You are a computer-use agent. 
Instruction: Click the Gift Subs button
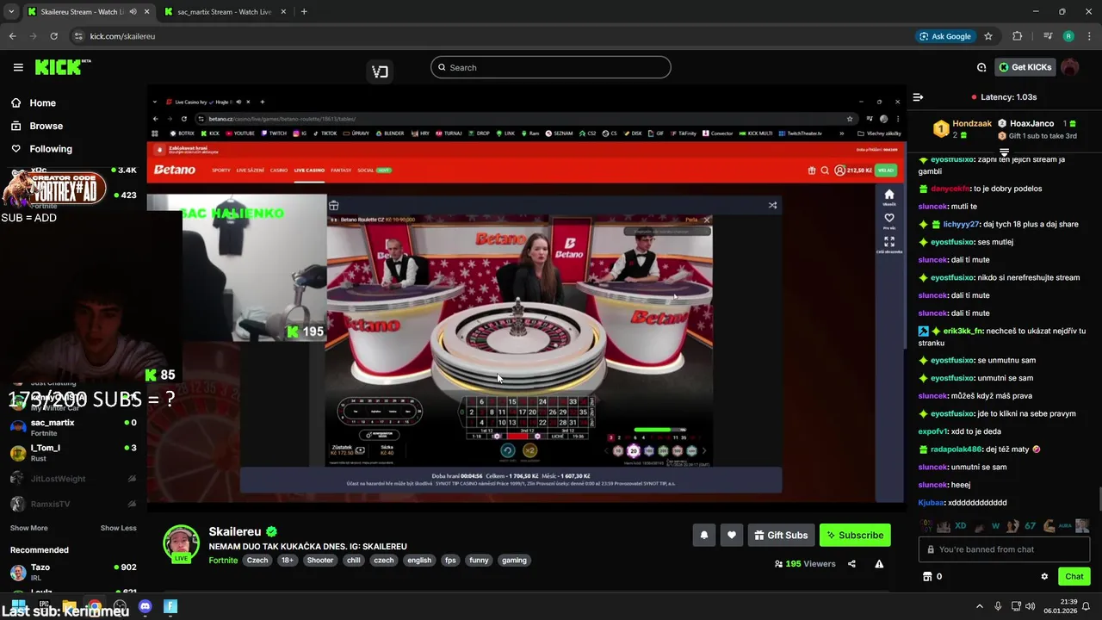[x=781, y=535]
